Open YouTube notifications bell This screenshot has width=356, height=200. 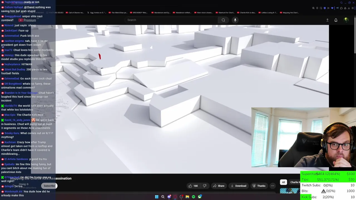(336, 20)
